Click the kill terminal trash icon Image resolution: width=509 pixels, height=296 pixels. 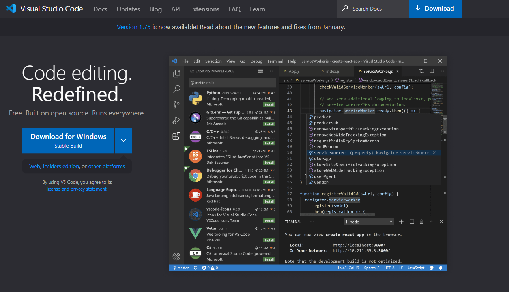421,222
